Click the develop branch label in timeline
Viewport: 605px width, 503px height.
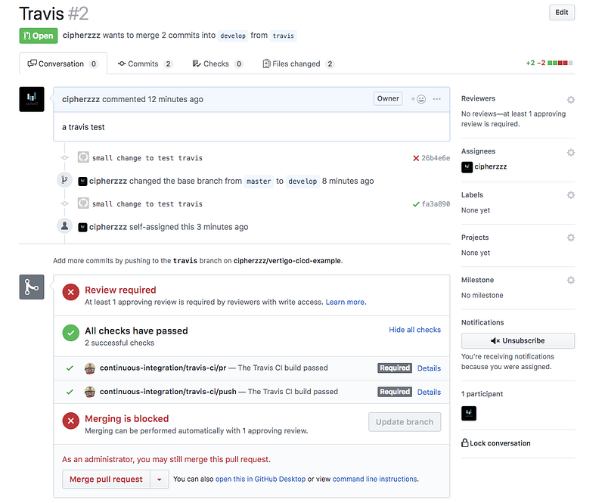302,181
